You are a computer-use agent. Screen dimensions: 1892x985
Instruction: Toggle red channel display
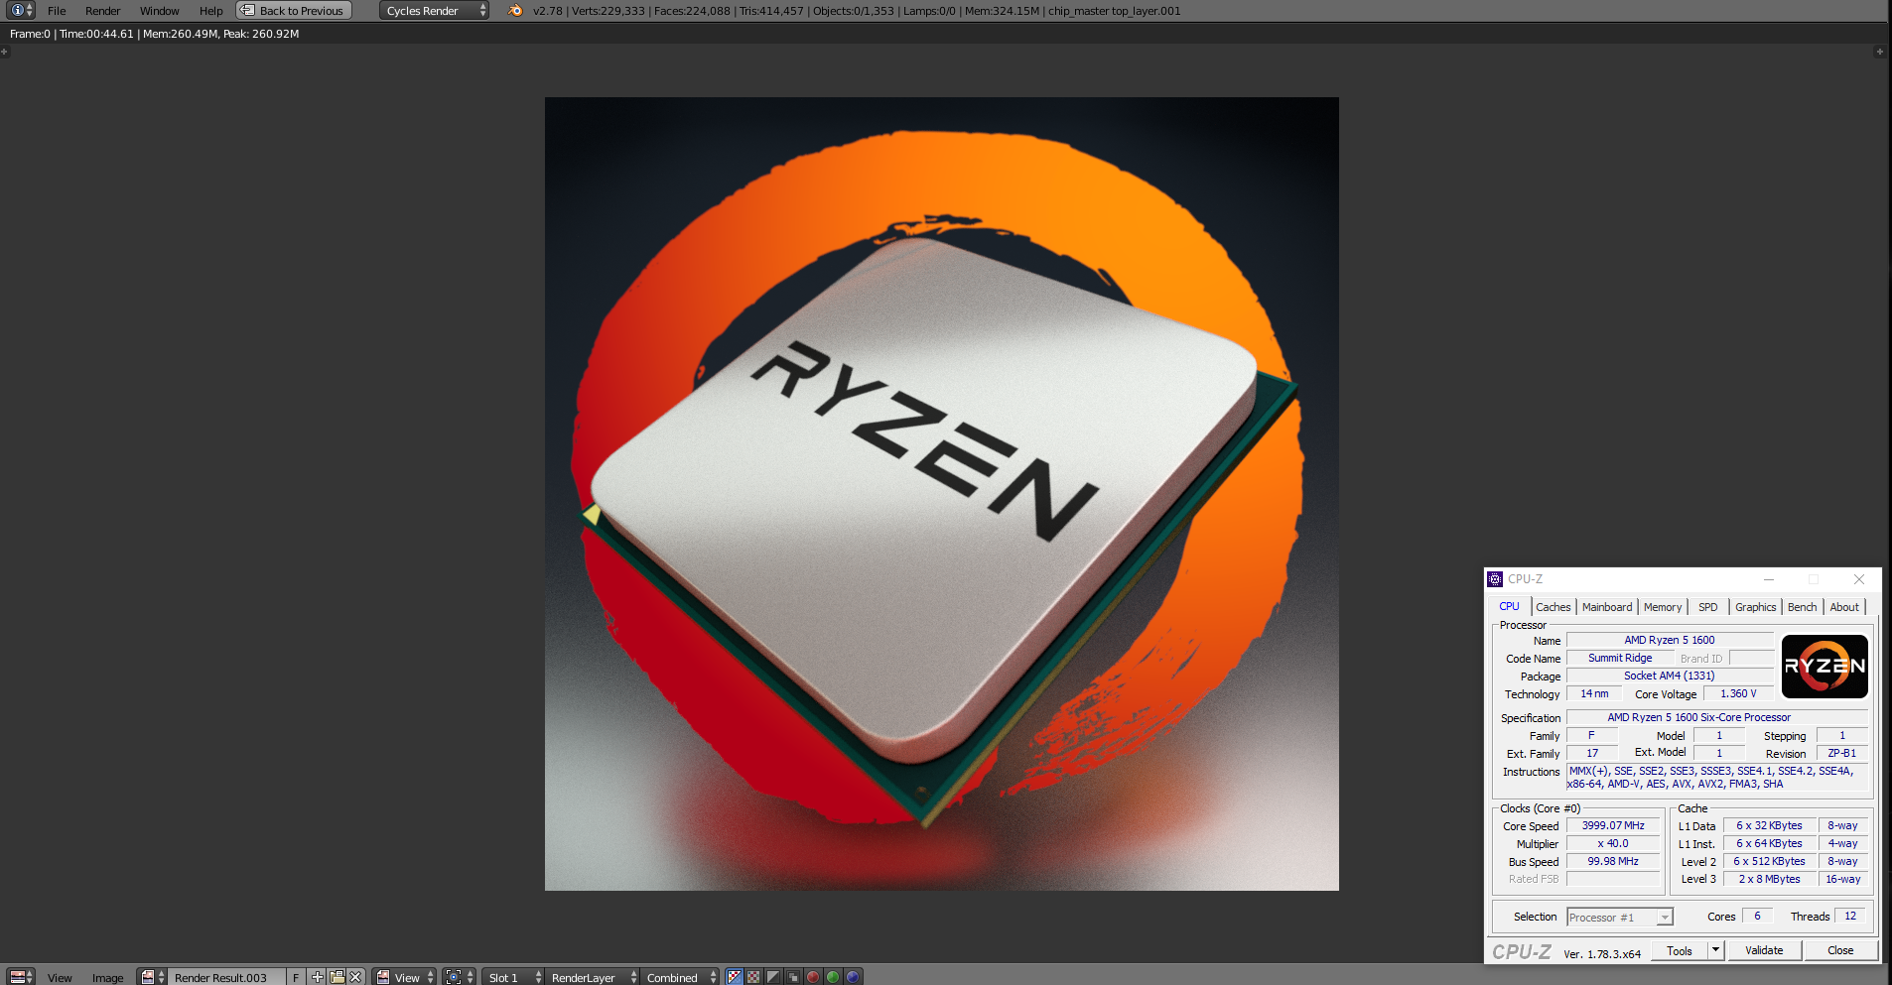pyautogui.click(x=813, y=977)
